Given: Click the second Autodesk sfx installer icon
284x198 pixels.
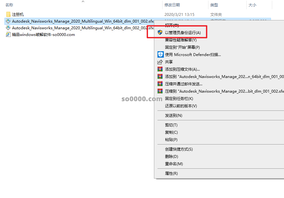Looking at the screenshot, I should pos(8,28).
